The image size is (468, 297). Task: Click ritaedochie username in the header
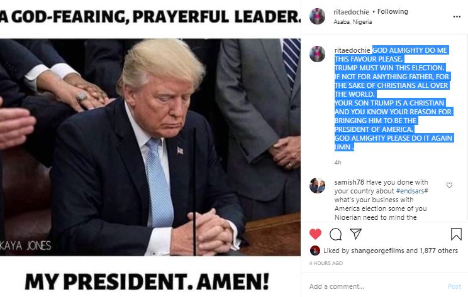click(x=351, y=12)
